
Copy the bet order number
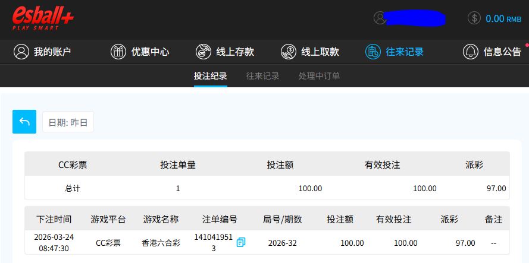pos(241,242)
